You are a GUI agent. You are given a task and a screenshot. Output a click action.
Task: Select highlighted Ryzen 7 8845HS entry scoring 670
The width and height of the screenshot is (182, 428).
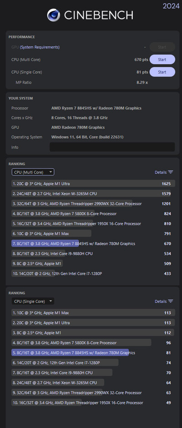tap(93, 243)
